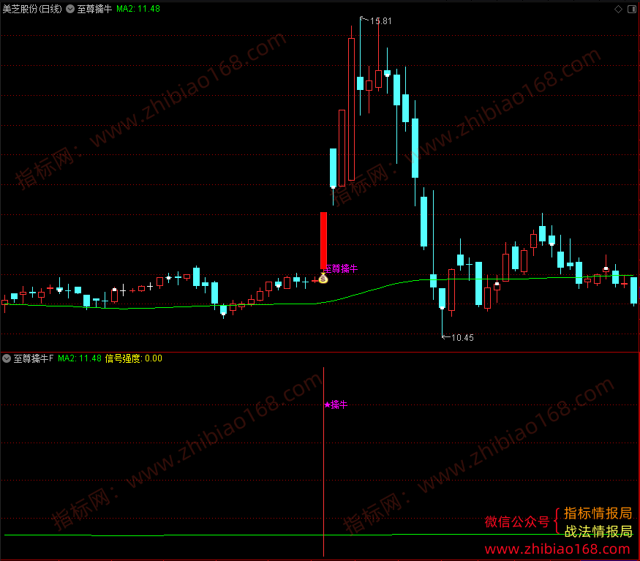Open the 至尊擒牛 indicator dropdown arrow
Screen dimensions: 640x561
(x=70, y=9)
